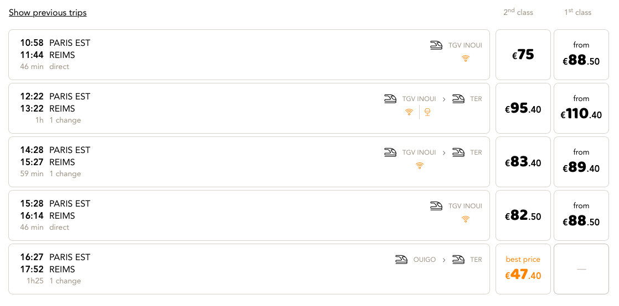Click the 1 change label on 14:28 trip
Image resolution: width=619 pixels, height=306 pixels.
click(65, 174)
